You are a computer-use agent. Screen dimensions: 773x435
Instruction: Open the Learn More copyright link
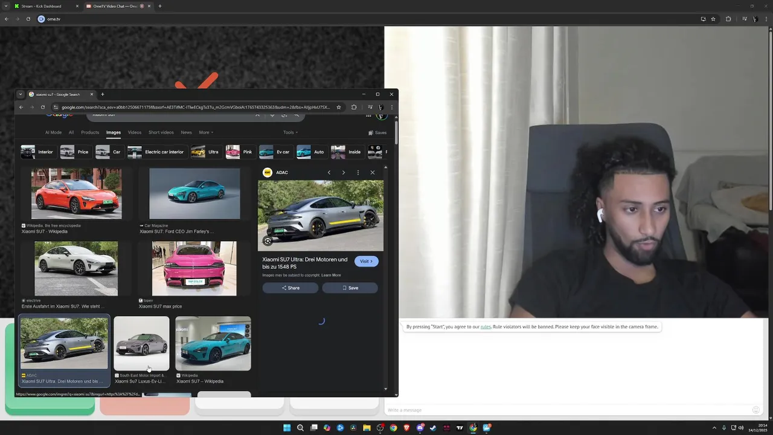point(331,275)
